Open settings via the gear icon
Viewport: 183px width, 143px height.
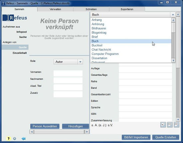pos(15,139)
